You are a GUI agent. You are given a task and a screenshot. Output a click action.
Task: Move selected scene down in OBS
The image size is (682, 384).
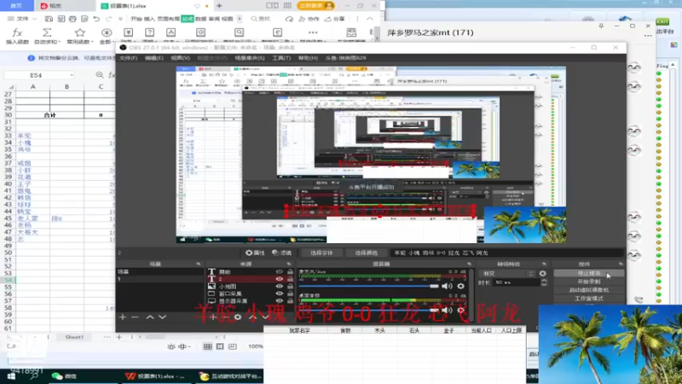pos(162,317)
